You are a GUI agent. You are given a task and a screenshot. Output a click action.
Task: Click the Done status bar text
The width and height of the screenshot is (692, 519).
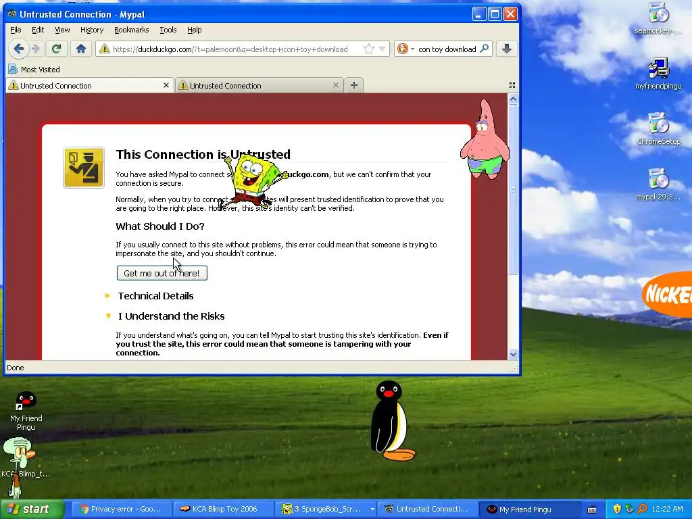point(16,368)
